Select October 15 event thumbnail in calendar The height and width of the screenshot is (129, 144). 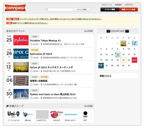pos(118,54)
